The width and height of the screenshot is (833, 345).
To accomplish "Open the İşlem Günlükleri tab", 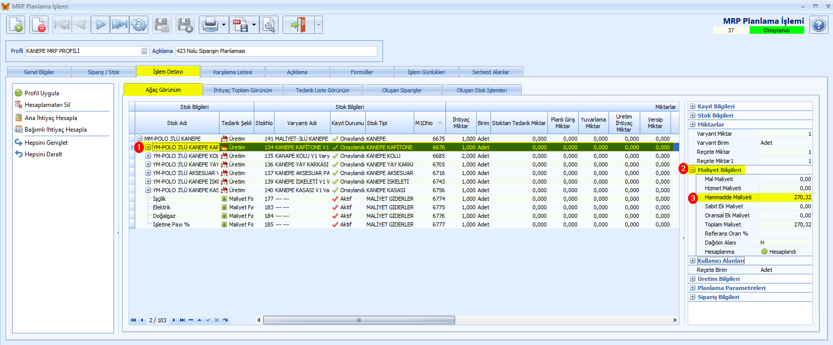I will [426, 72].
